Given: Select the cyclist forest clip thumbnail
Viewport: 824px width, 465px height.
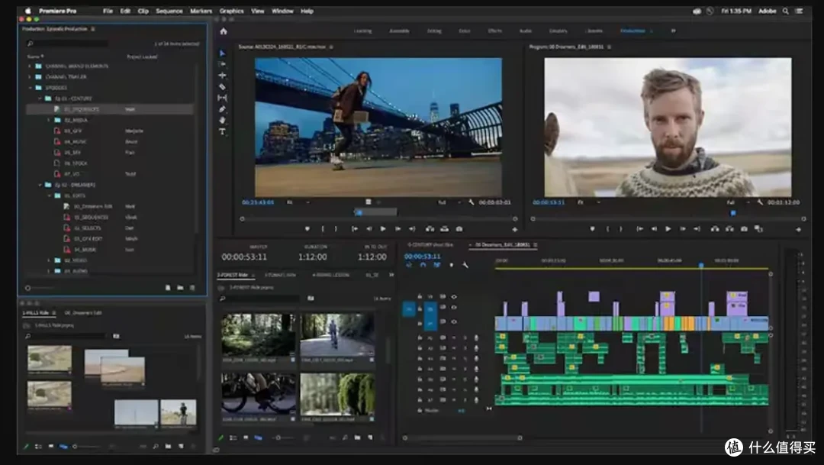Looking at the screenshot, I should pyautogui.click(x=337, y=335).
